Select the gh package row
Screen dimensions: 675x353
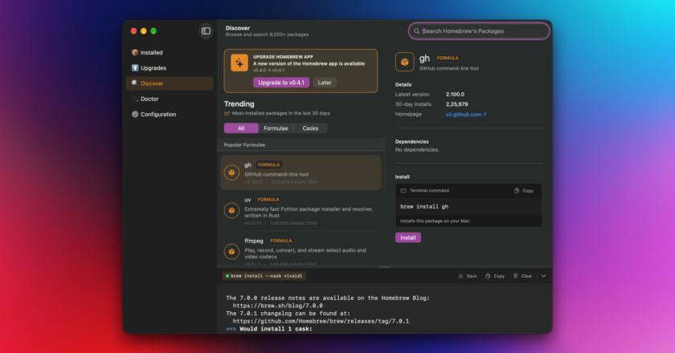pyautogui.click(x=301, y=172)
